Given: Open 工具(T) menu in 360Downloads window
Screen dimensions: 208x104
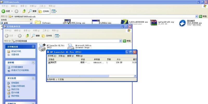Looking at the screenshot, I should (42, 6).
